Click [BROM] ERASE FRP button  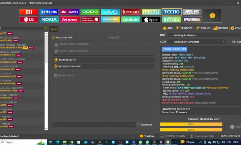coord(103,60)
